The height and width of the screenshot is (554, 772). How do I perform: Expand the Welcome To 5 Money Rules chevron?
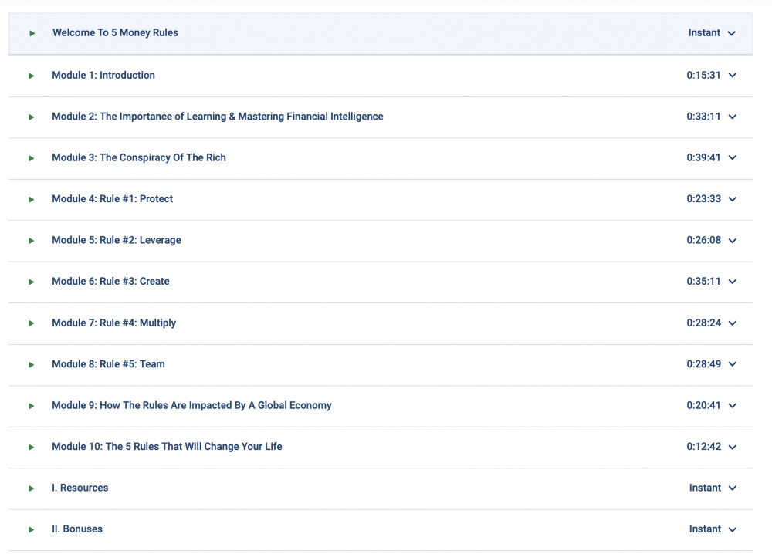[732, 33]
